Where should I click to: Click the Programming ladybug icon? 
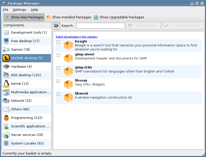pos(6,118)
